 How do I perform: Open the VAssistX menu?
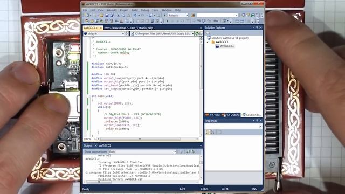(112, 10)
